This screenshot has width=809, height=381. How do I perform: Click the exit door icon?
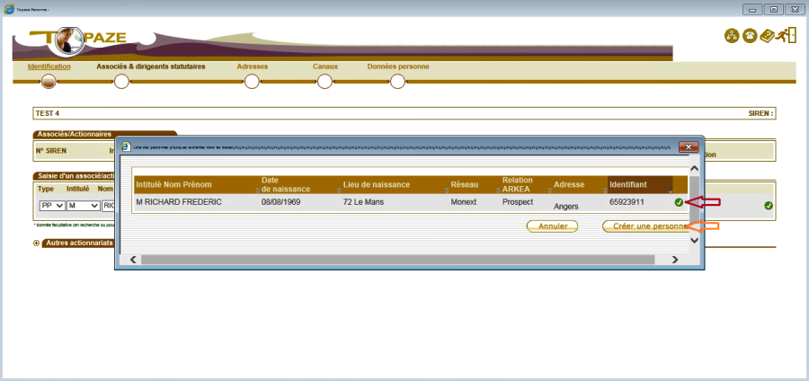click(787, 36)
